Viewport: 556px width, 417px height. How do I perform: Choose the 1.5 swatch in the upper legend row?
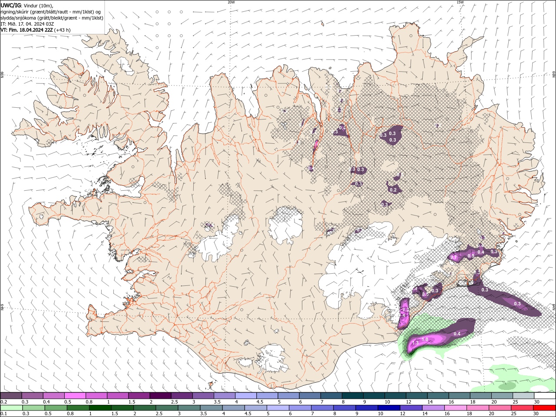click(139, 396)
